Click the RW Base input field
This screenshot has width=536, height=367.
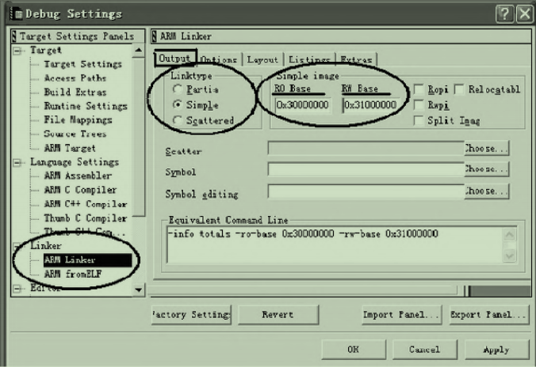371,104
